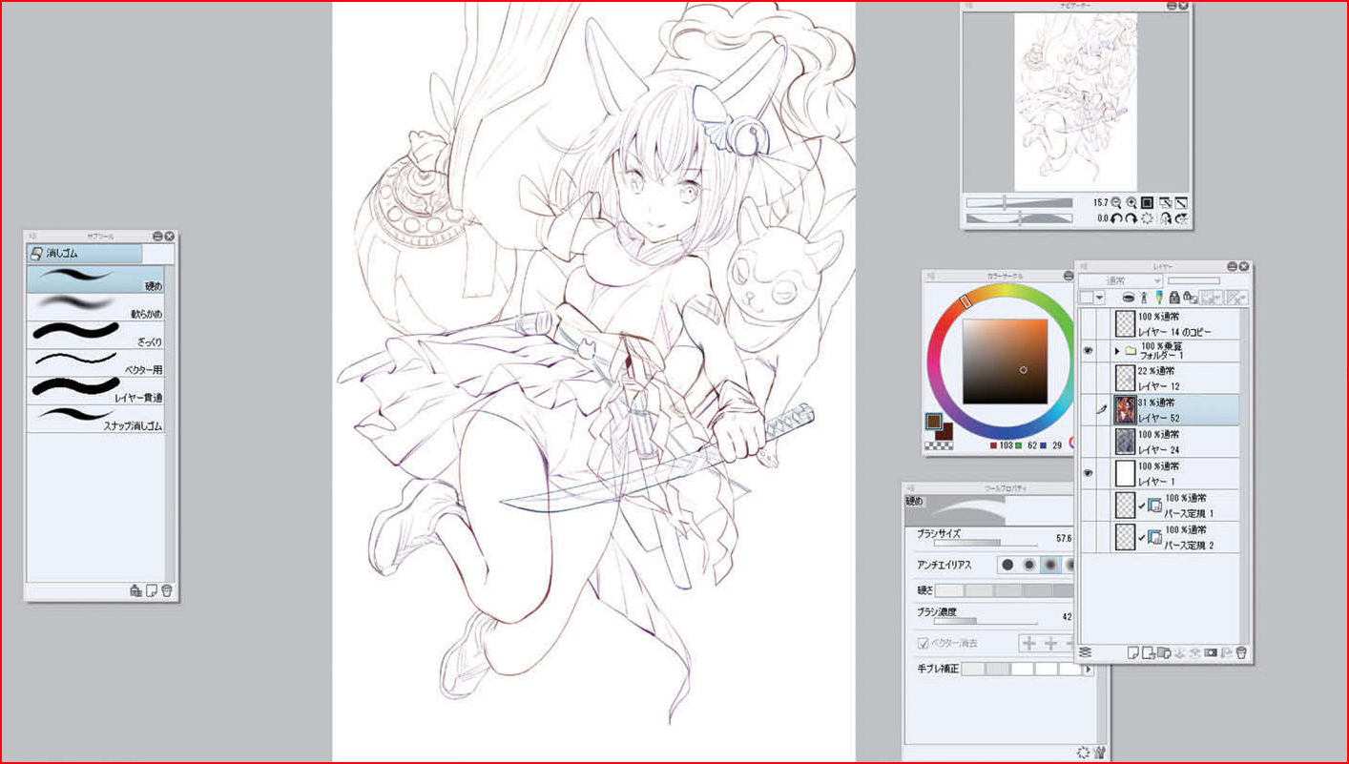This screenshot has width=1349, height=764.
Task: Pick a hue on the color wheel ring
Action: pos(965,301)
